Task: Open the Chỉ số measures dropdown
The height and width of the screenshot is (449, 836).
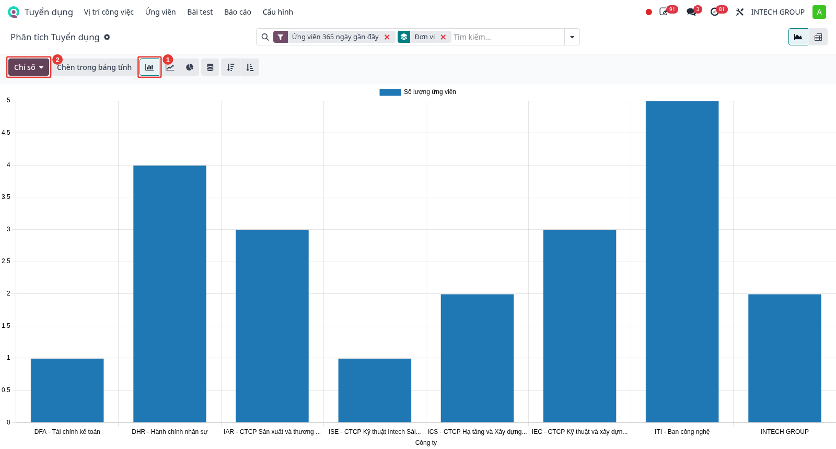Action: pyautogui.click(x=29, y=67)
